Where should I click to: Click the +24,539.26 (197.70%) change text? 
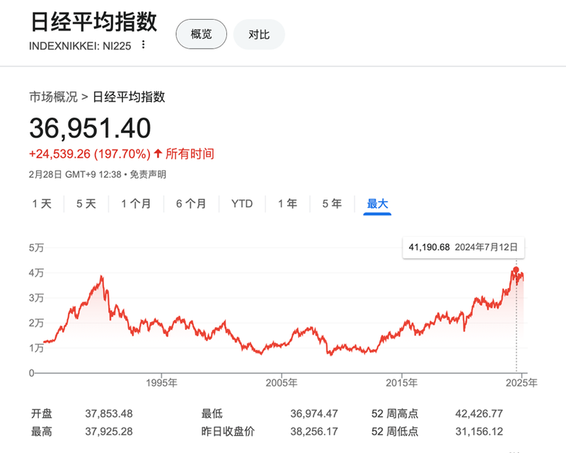tap(90, 154)
